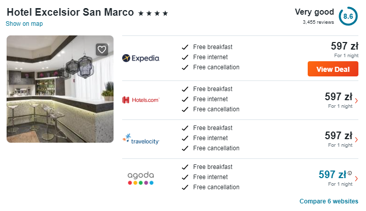
Task: Open Compare 6 websites link
Action: click(328, 201)
